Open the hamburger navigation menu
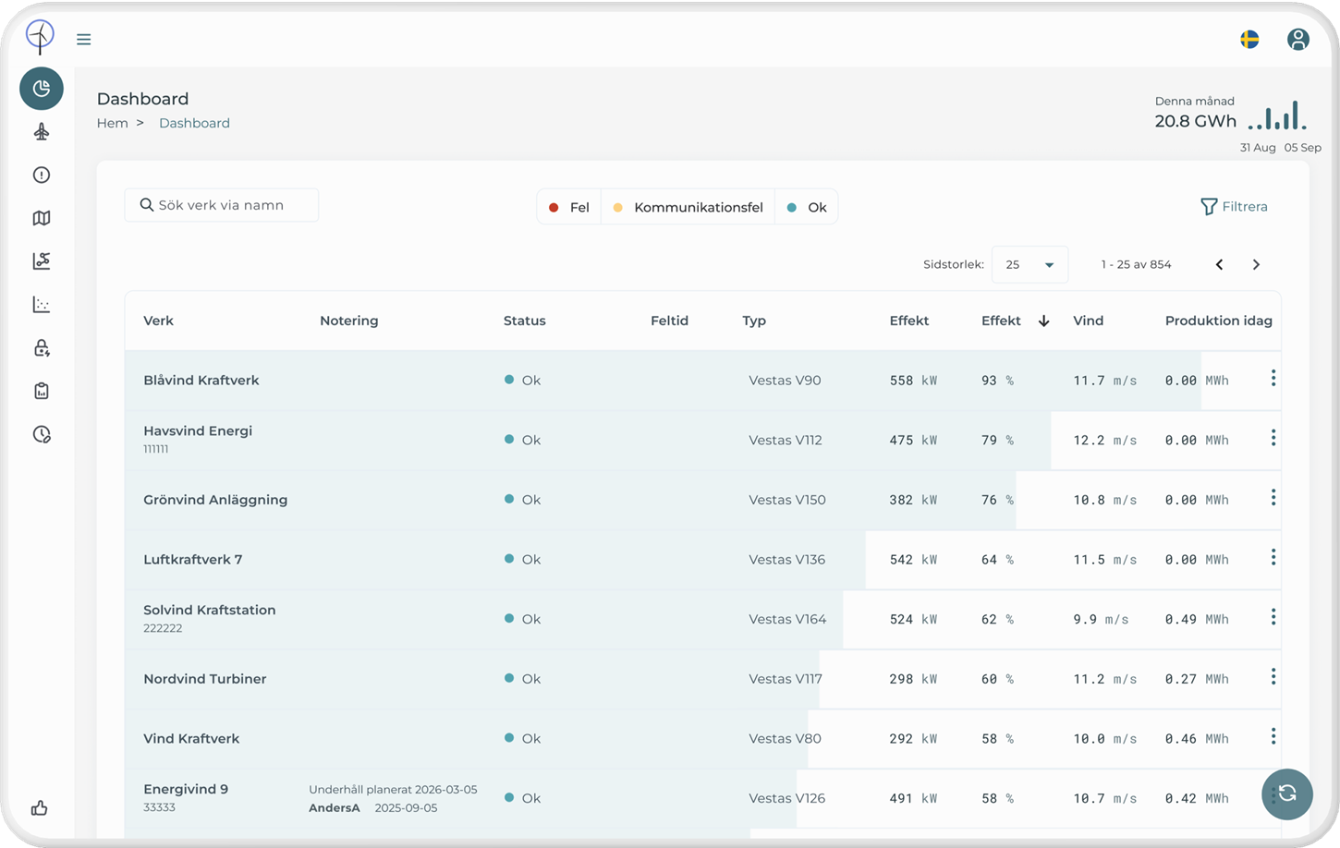Image resolution: width=1340 pixels, height=848 pixels. (83, 39)
